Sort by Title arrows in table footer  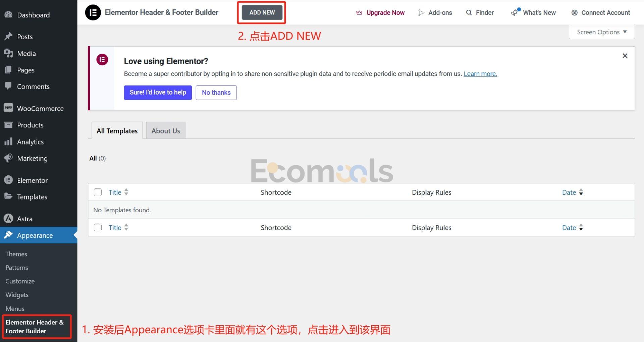pyautogui.click(x=126, y=227)
